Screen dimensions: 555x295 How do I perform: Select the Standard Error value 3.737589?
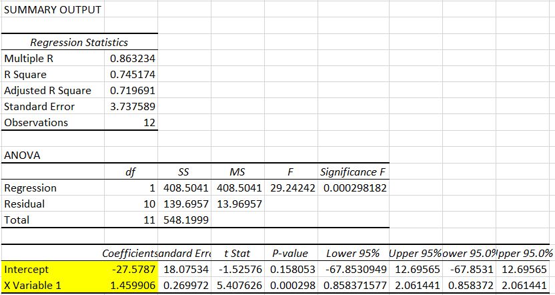[132, 107]
